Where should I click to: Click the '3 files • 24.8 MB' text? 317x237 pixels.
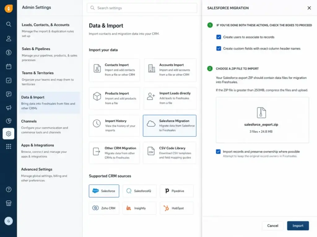click(261, 131)
